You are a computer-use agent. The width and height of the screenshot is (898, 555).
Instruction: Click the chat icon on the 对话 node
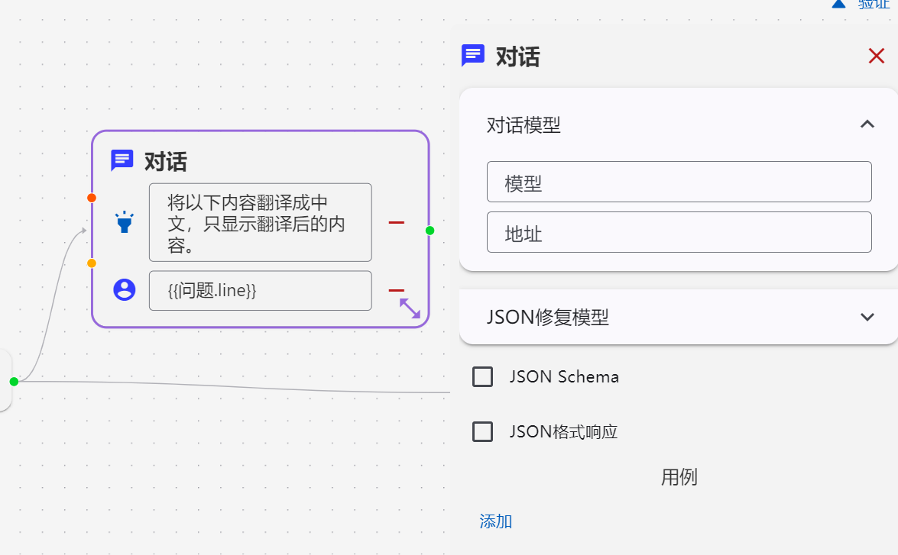click(x=122, y=161)
